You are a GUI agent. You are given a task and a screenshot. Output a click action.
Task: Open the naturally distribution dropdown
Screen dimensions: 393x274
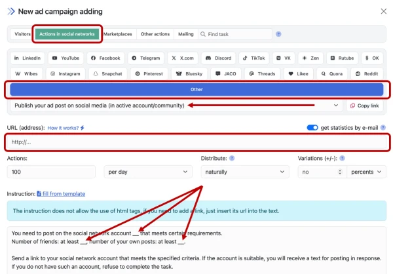pyautogui.click(x=242, y=172)
